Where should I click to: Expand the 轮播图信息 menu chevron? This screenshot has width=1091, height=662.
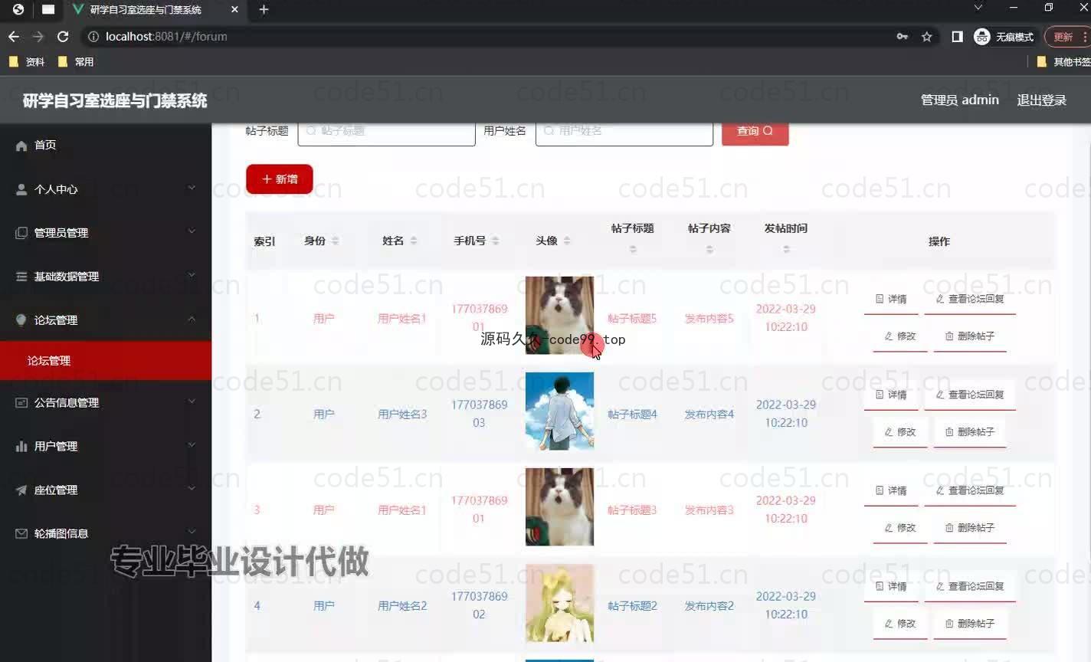coord(192,532)
